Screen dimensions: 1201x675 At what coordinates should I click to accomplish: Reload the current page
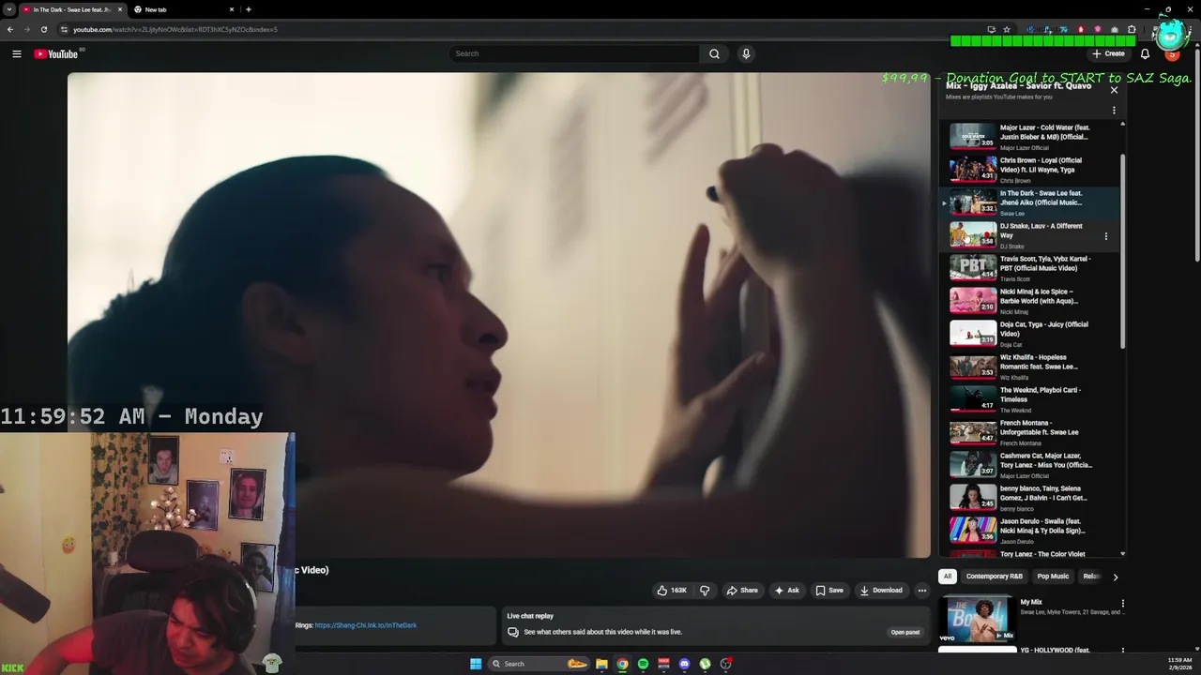click(x=43, y=29)
